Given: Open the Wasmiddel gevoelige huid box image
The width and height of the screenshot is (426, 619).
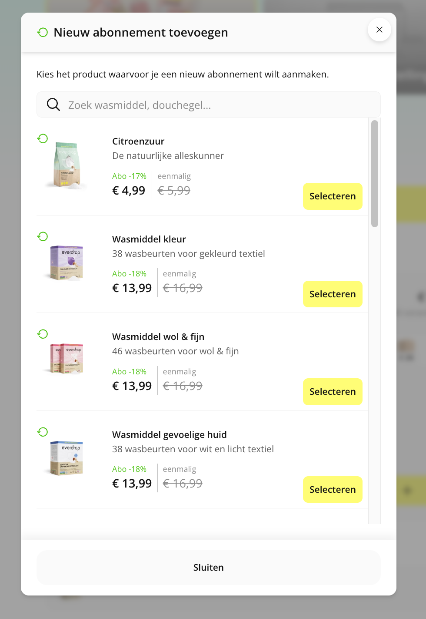Looking at the screenshot, I should click(65, 457).
